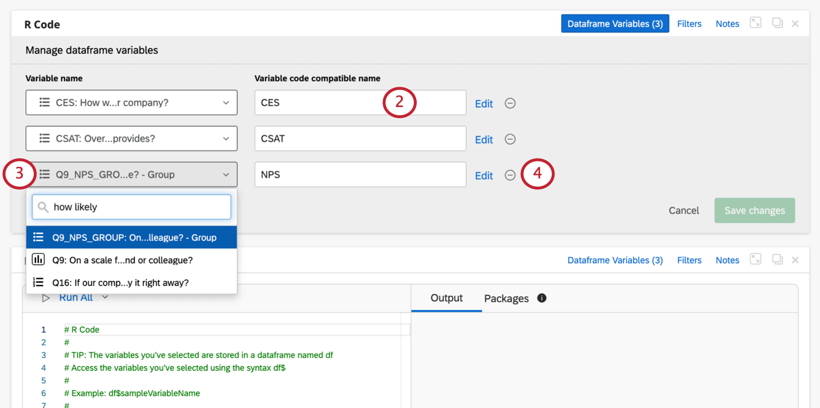Remove the CES variable row
820x408 pixels.
510,103
